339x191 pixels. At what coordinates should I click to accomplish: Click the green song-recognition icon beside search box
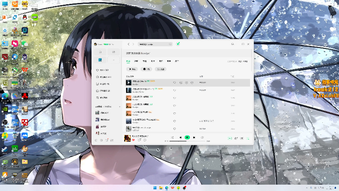178,44
